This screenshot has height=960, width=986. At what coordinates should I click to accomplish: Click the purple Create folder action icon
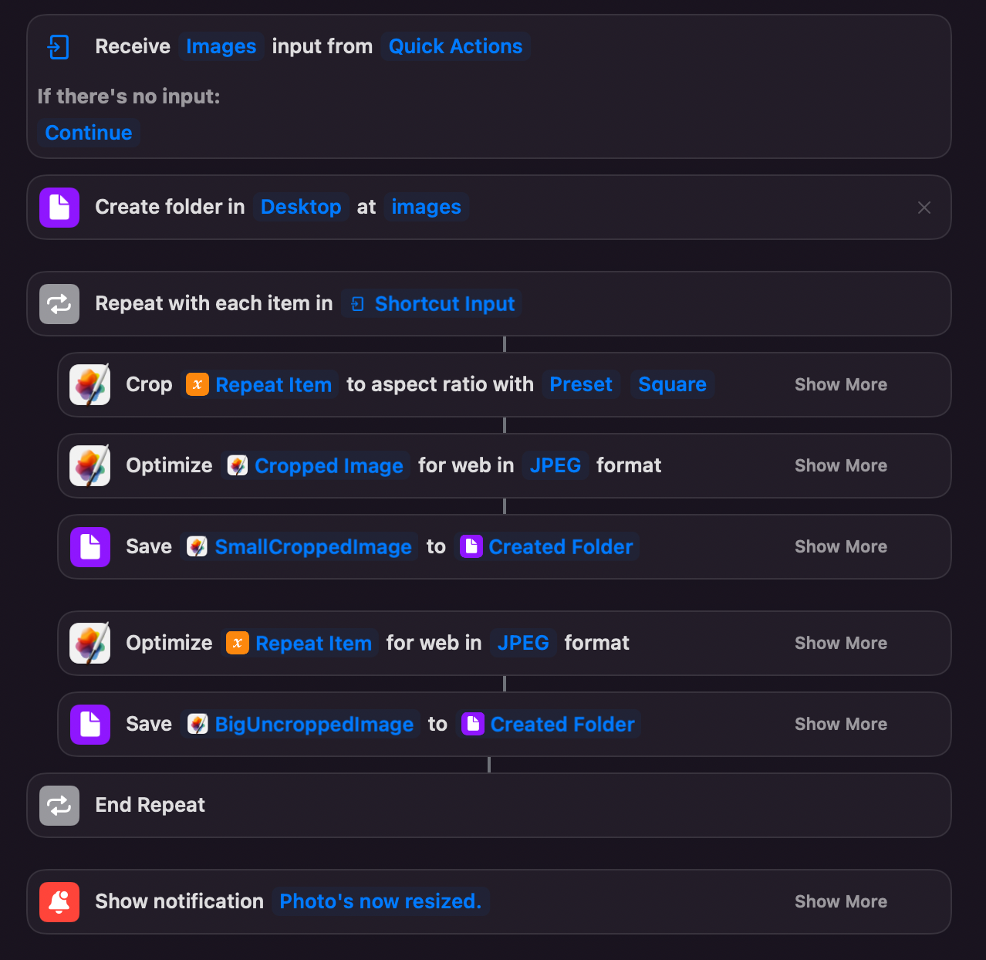[59, 208]
